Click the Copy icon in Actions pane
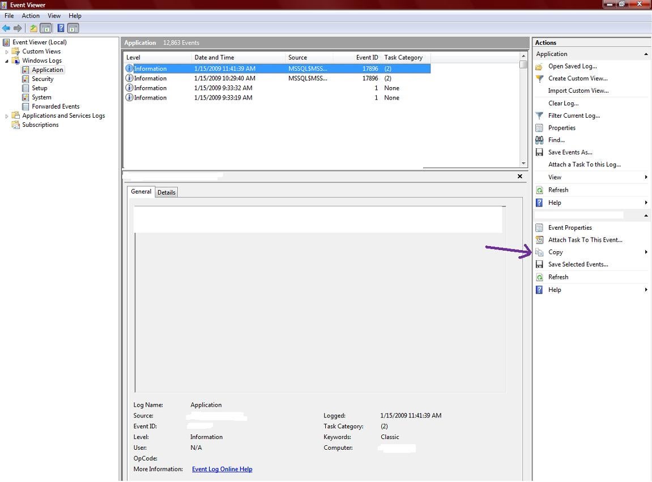Image resolution: width=652 pixels, height=482 pixels. 539,252
